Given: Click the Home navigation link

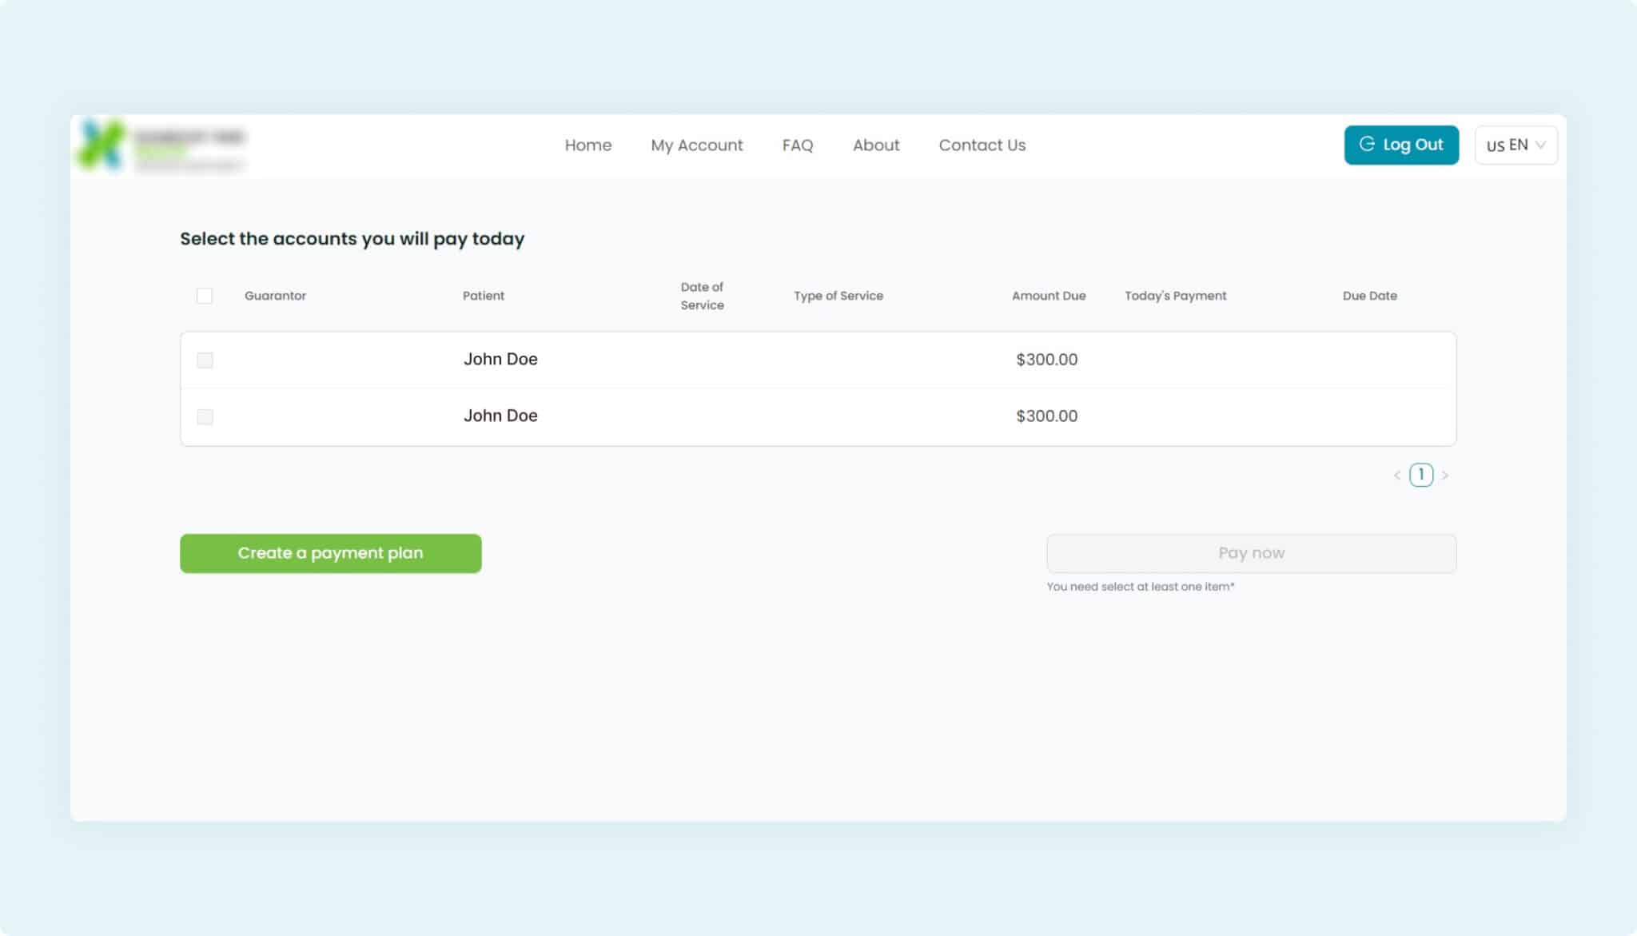Looking at the screenshot, I should point(588,144).
